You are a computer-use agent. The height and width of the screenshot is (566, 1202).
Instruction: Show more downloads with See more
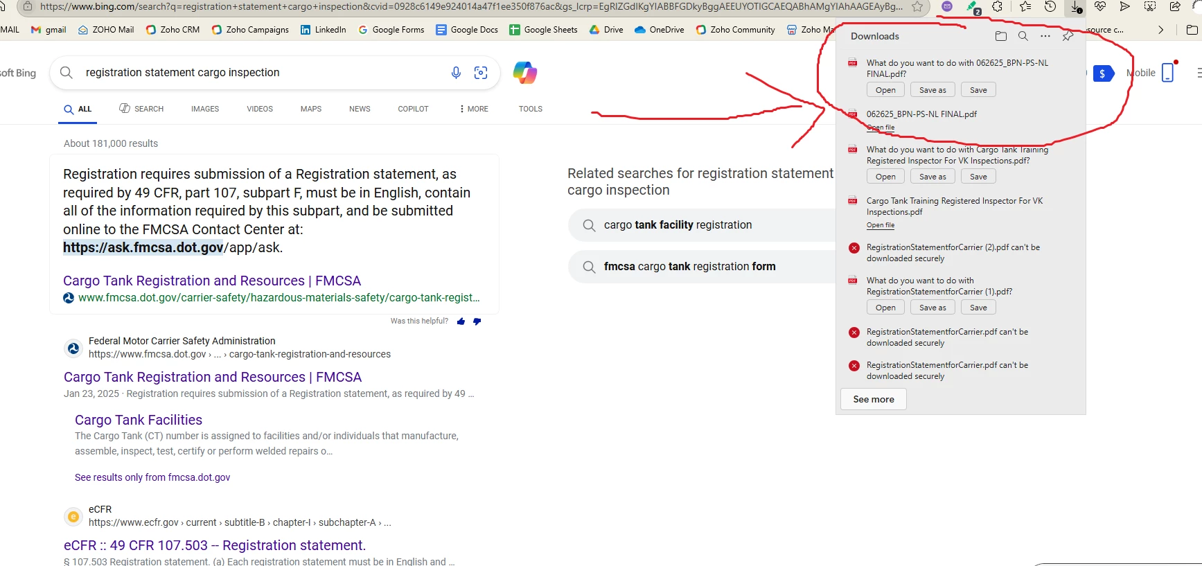(874, 399)
